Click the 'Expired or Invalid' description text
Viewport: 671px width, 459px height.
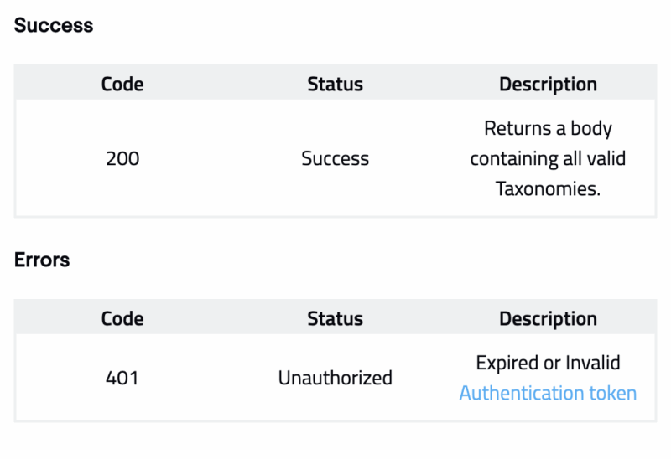click(x=548, y=363)
